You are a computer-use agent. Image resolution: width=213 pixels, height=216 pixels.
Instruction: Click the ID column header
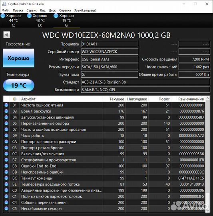[x=14, y=99]
